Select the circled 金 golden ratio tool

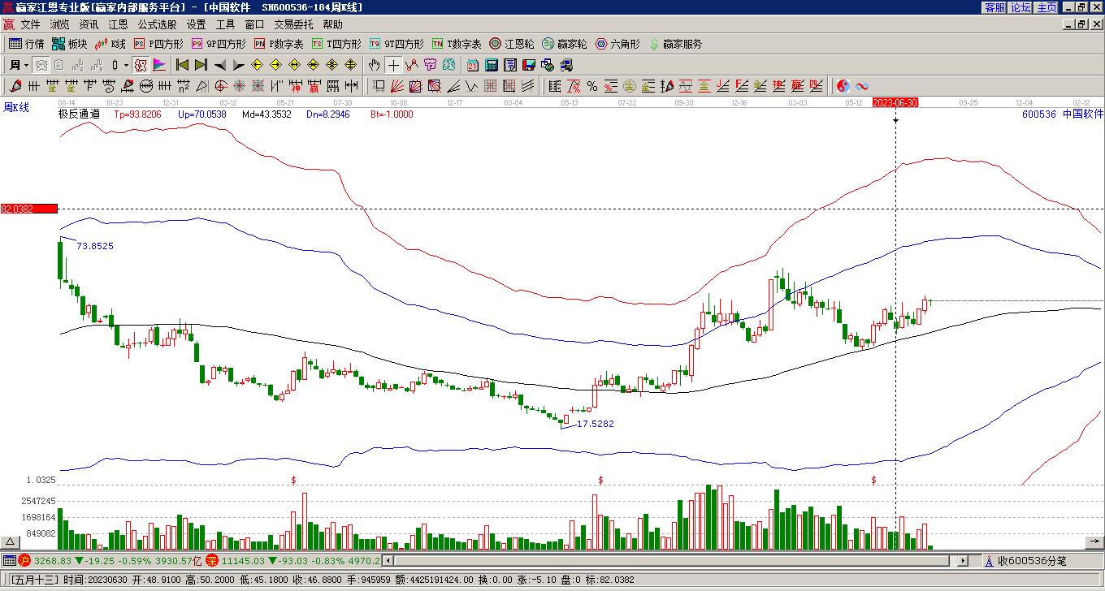630,86
